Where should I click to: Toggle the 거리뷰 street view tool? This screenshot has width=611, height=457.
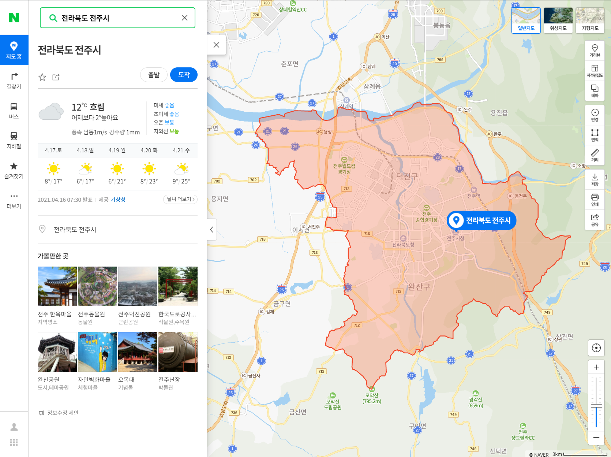point(595,51)
